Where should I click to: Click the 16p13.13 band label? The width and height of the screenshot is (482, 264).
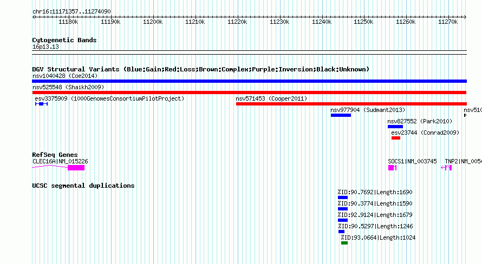pos(45,47)
